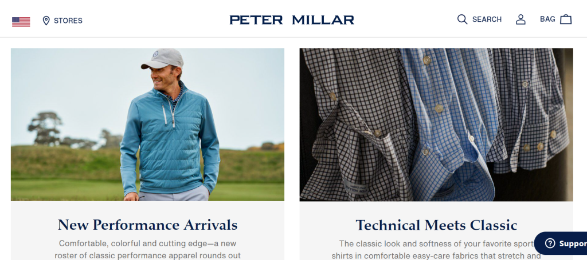Open the New Performance Arrivals heading

point(147,225)
